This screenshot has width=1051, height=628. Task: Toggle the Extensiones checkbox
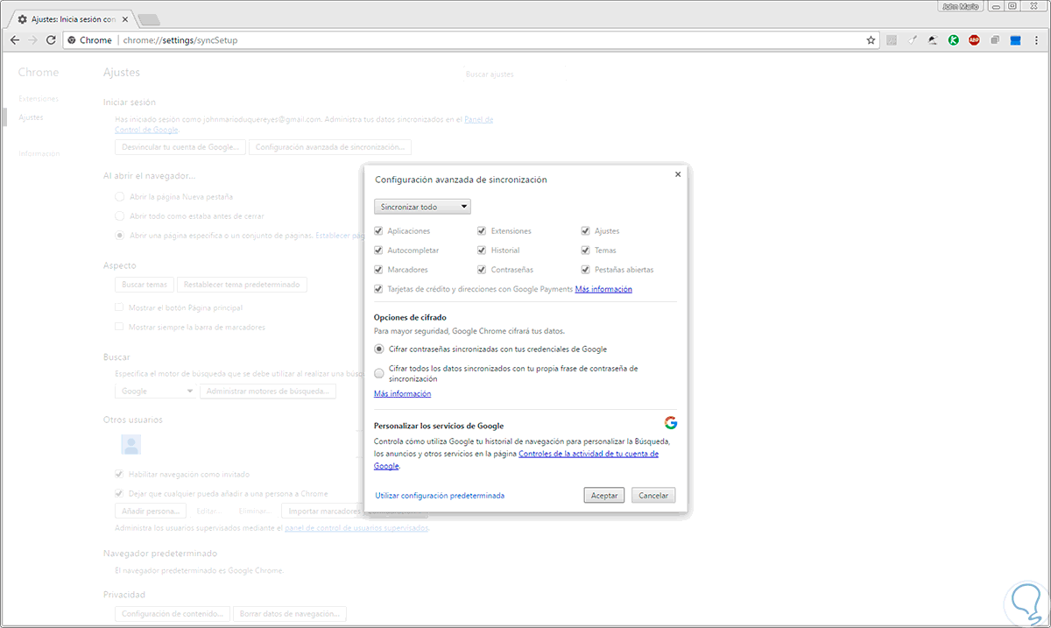(482, 231)
